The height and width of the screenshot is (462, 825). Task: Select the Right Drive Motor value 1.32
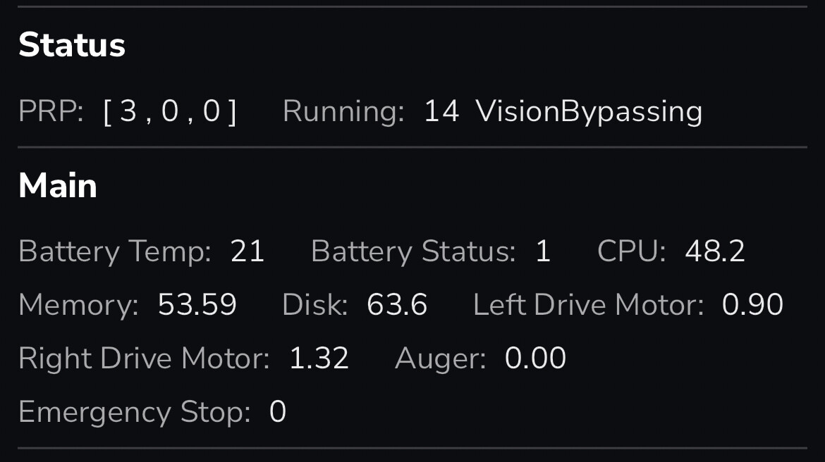click(x=319, y=358)
